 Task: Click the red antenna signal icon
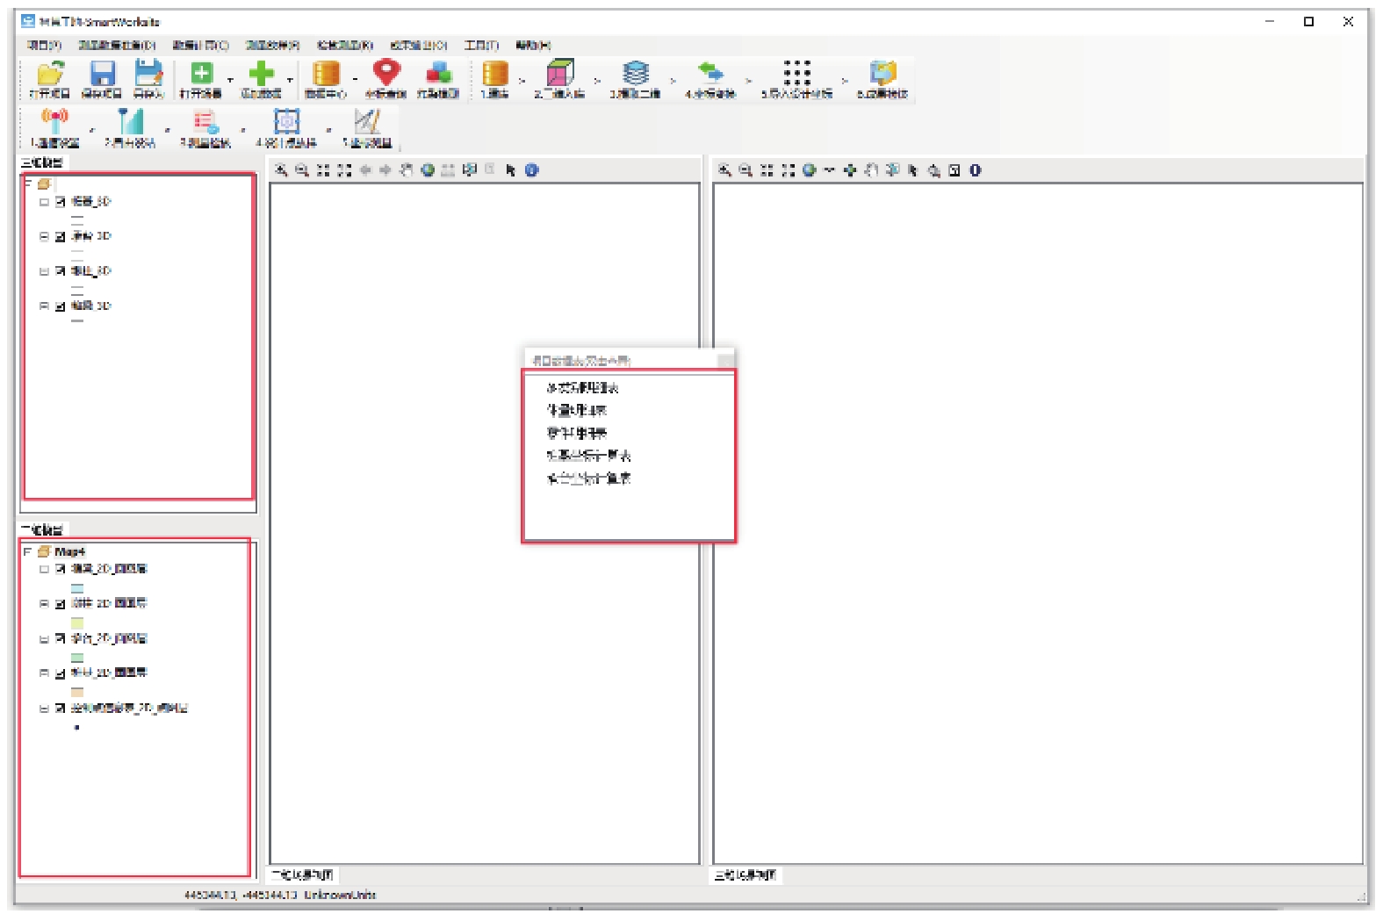point(54,120)
